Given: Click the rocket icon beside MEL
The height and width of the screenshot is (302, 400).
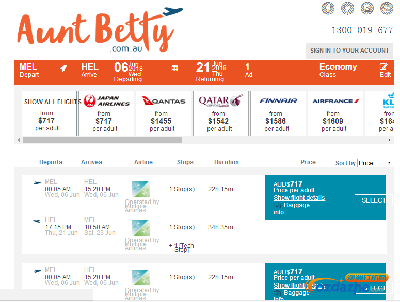Looking at the screenshot, I should pyautogui.click(x=63, y=68).
